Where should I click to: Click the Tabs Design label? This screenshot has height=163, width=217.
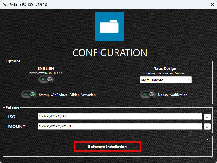[165, 68]
